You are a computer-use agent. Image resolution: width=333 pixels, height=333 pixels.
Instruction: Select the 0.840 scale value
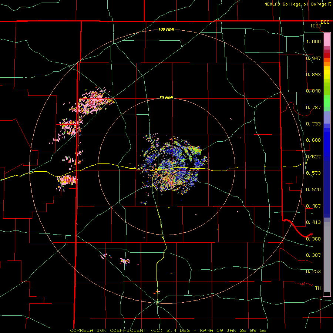tap(313, 91)
